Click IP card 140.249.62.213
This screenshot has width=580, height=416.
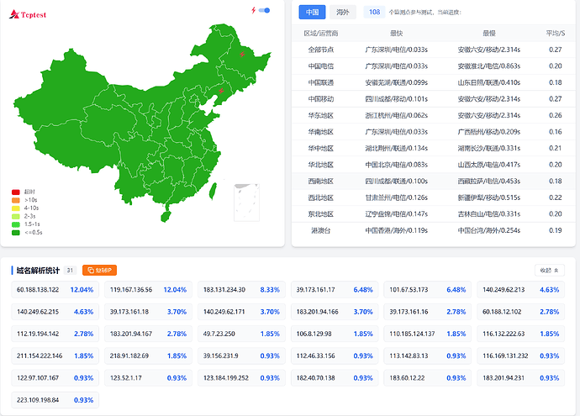[x=521, y=290]
